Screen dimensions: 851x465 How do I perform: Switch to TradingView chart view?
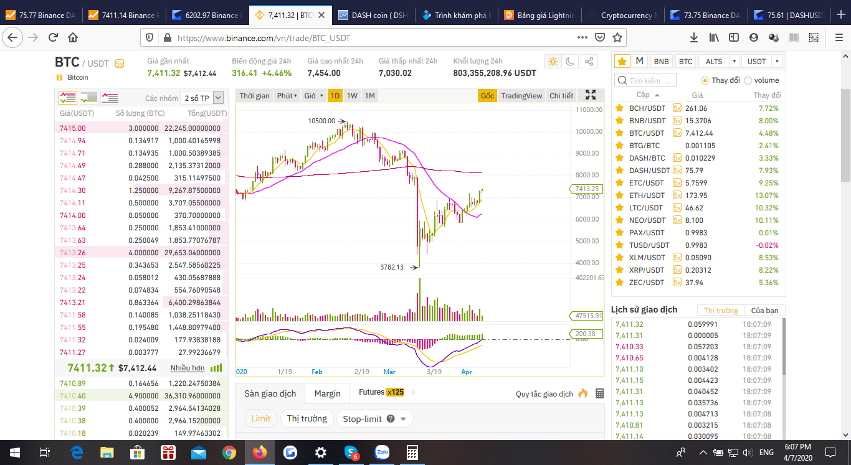tap(521, 95)
